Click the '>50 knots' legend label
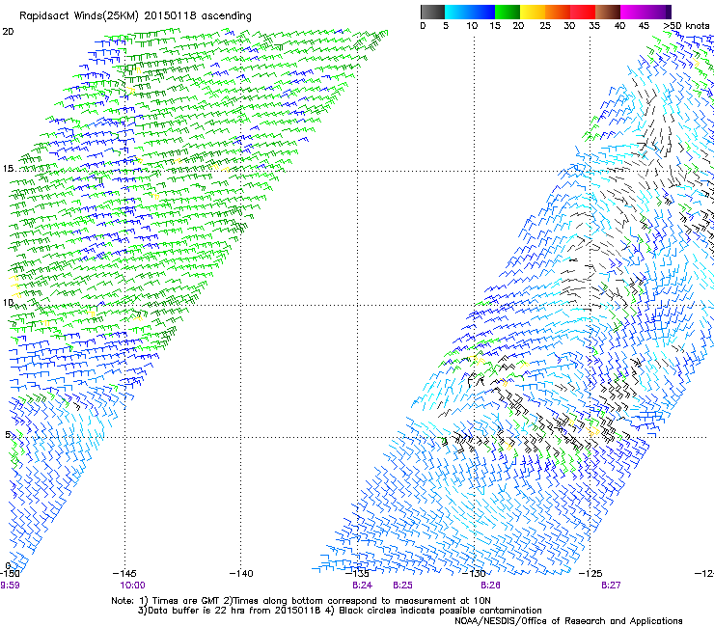The height and width of the screenshot is (627, 714). (x=686, y=26)
